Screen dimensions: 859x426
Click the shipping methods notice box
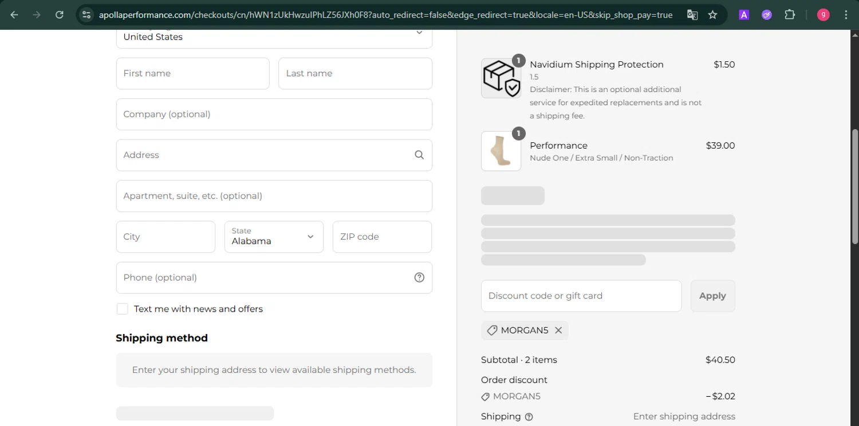pos(274,370)
